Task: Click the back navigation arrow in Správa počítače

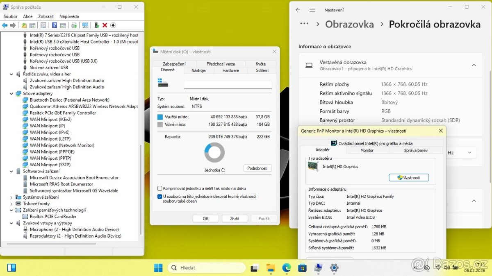Action: [5, 25]
